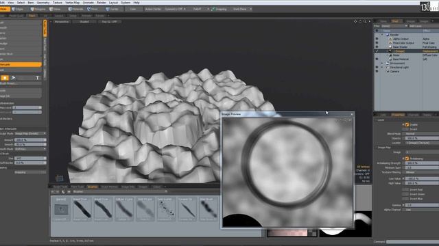
Task: Toggle visibility of Final Color Output
Action: [377, 43]
